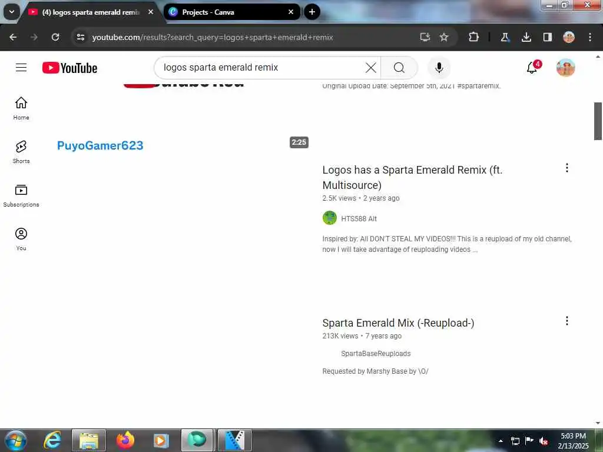Open Chrome Labs flask icon

coord(505,37)
